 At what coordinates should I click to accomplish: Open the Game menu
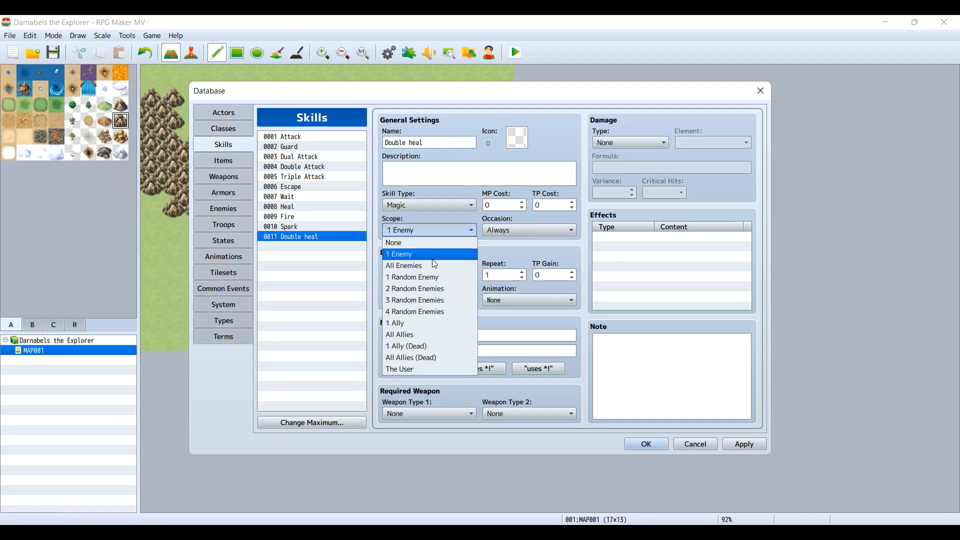[152, 35]
